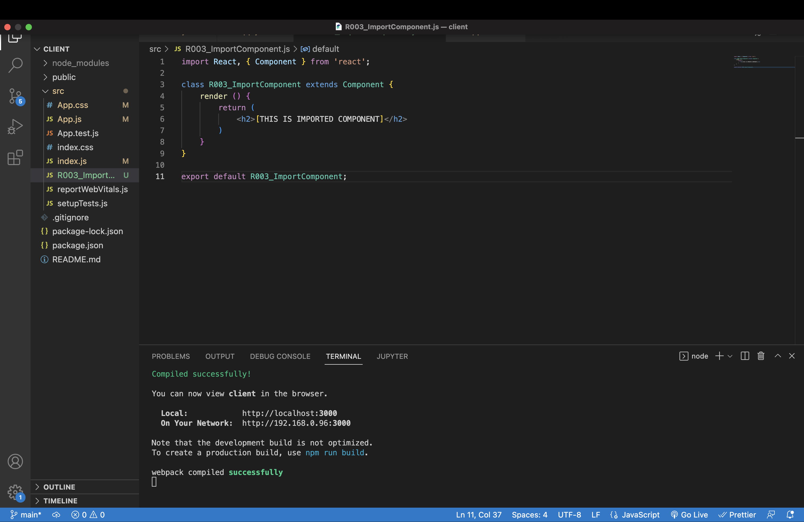Open the Source Control view
This screenshot has height=522, width=804.
[15, 96]
